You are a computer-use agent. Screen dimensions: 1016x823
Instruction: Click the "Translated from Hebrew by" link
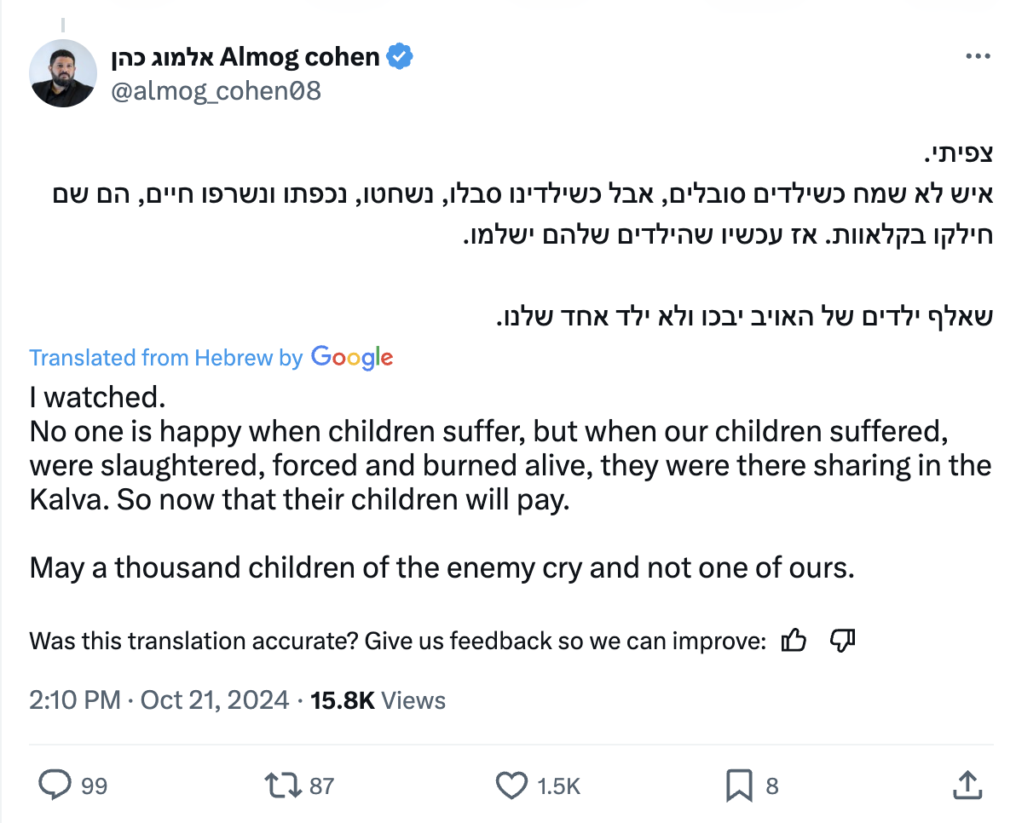pyautogui.click(x=166, y=358)
